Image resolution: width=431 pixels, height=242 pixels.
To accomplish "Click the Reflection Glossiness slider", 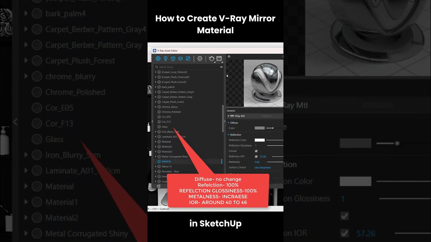I will (x=275, y=146).
